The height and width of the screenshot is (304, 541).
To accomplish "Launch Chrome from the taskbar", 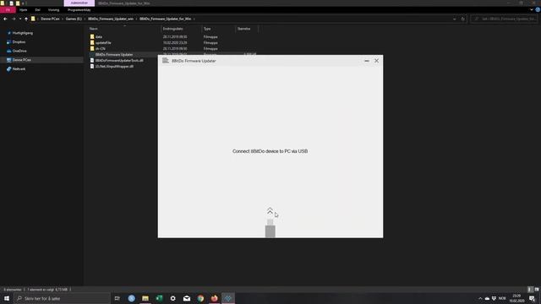I will click(200, 298).
